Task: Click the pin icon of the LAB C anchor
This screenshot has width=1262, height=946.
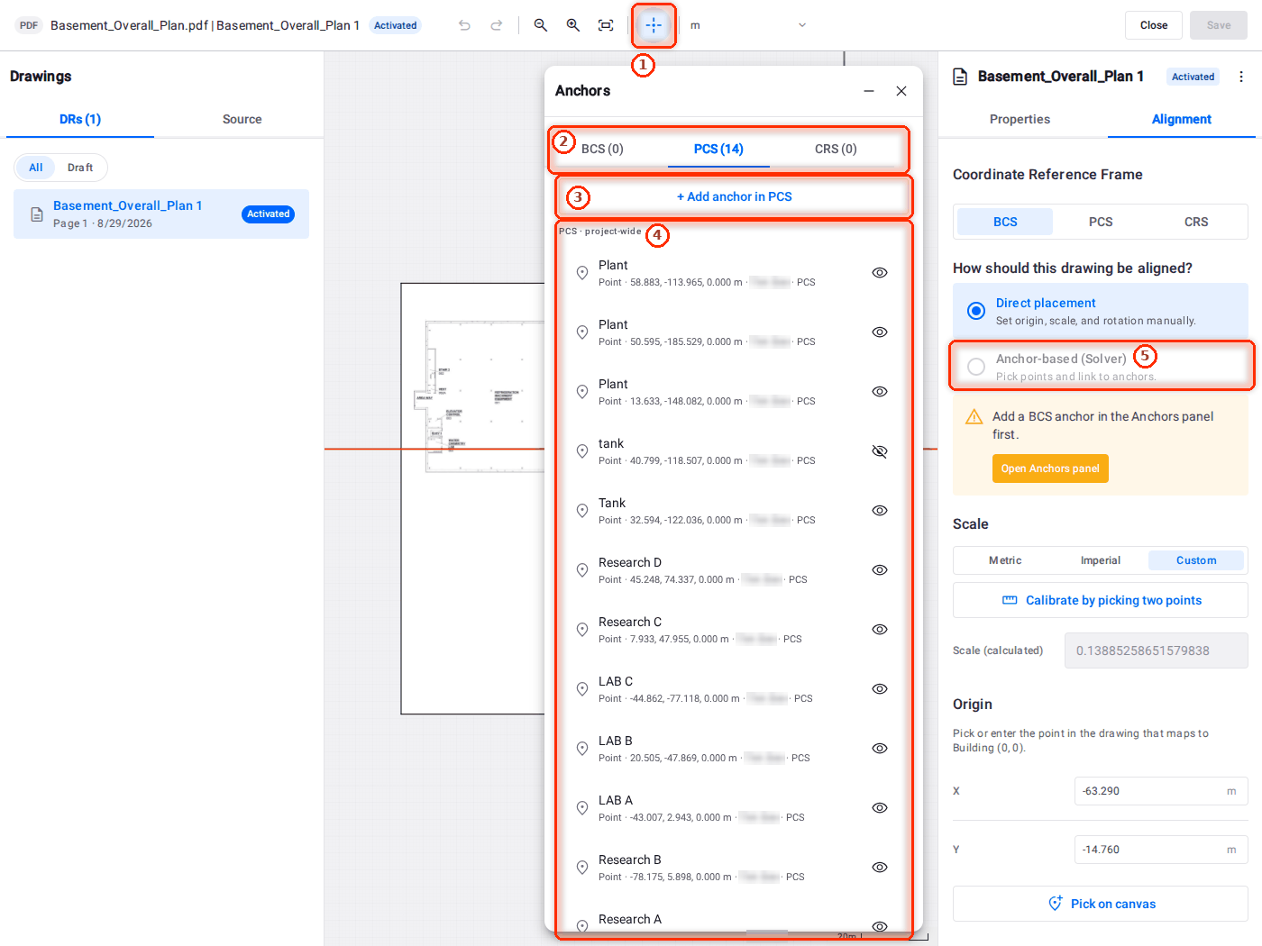Action: [x=582, y=689]
